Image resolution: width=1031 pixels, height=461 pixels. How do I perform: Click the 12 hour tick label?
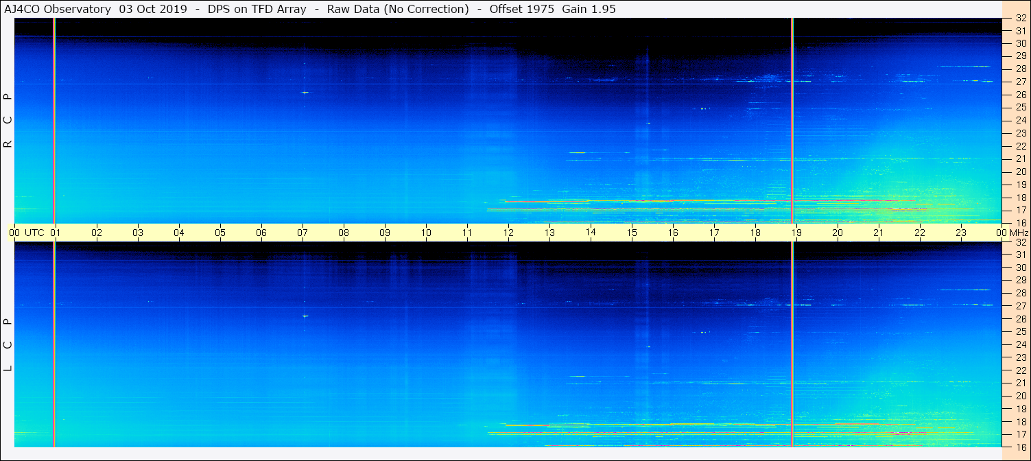pyautogui.click(x=508, y=233)
